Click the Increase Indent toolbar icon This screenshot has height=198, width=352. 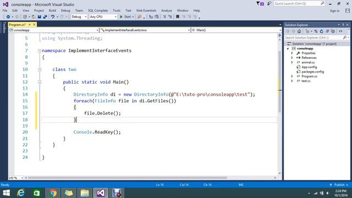click(170, 17)
